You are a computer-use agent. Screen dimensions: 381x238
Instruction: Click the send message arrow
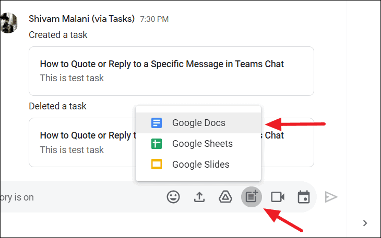click(331, 197)
